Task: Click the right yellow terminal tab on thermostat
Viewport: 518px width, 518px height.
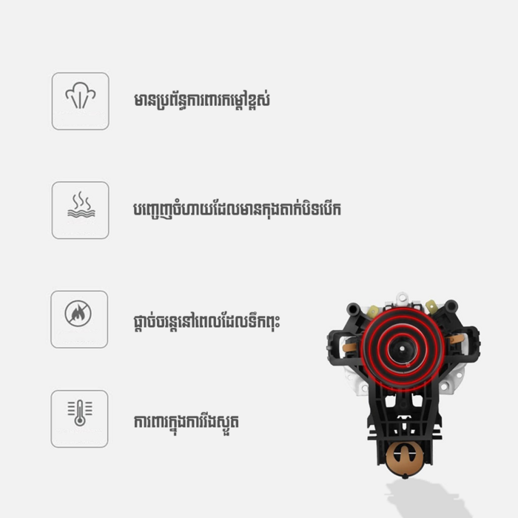Action: pyautogui.click(x=431, y=306)
